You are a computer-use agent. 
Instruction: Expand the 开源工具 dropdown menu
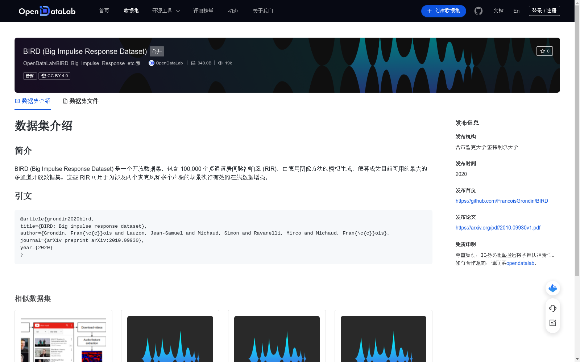(166, 11)
